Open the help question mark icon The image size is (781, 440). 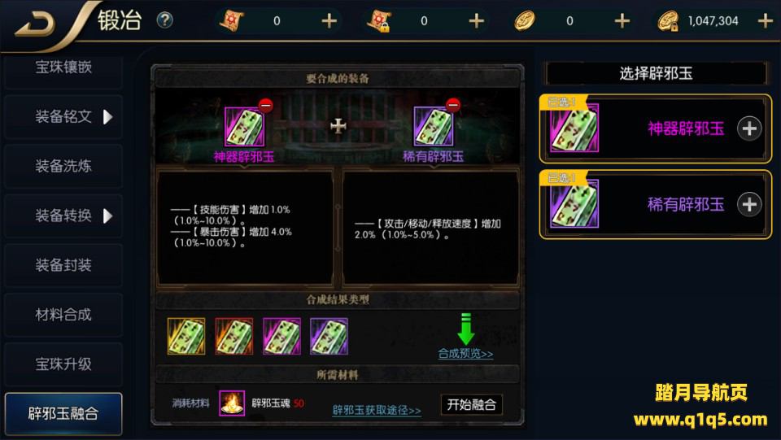[x=165, y=20]
